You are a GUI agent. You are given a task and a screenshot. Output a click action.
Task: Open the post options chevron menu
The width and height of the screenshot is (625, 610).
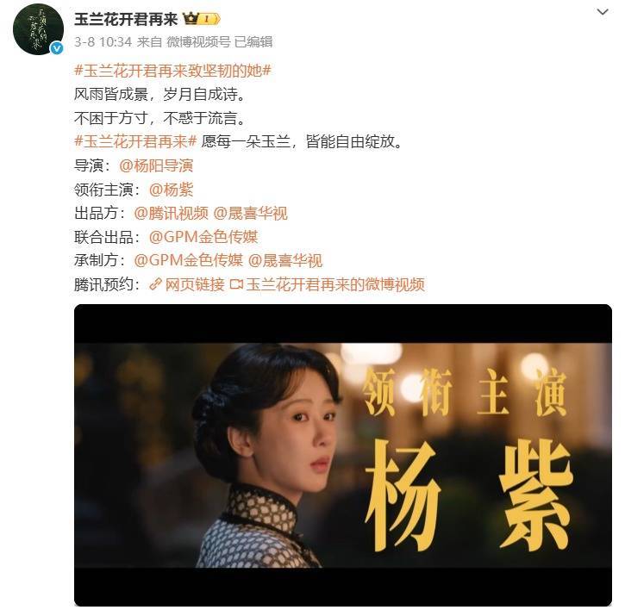pos(603,12)
